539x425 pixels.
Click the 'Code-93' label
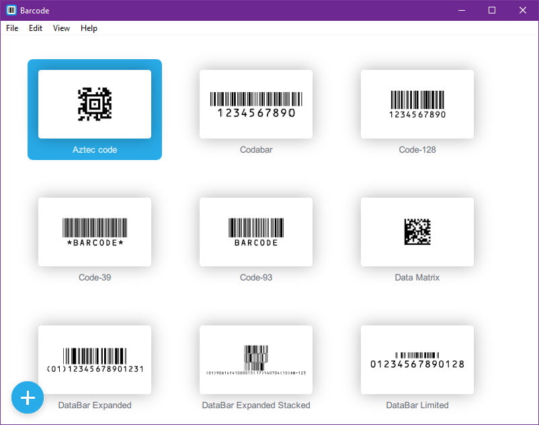click(256, 277)
